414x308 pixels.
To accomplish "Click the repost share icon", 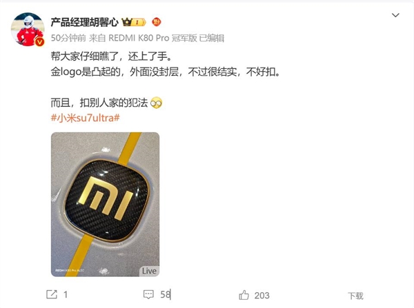I will pyautogui.click(x=52, y=294).
